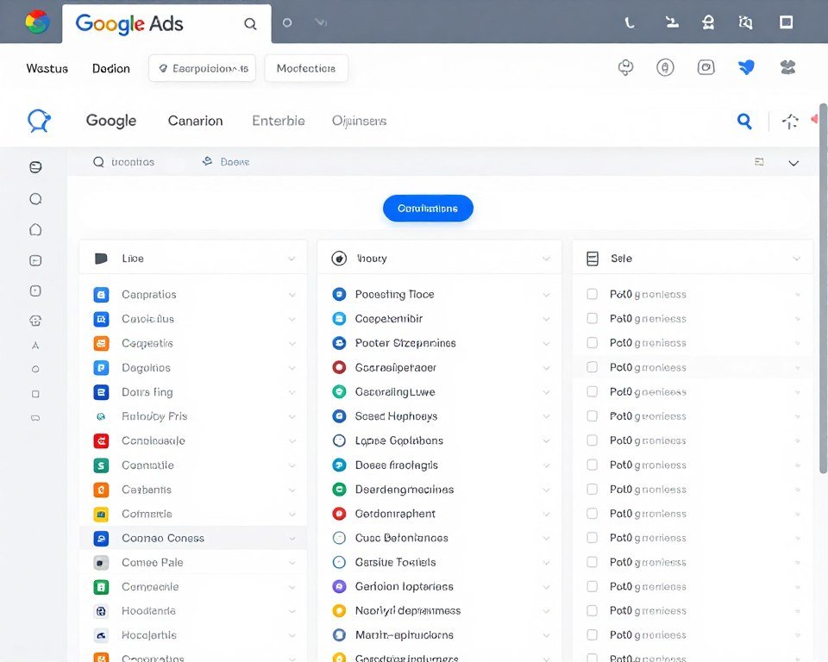Image resolution: width=828 pixels, height=662 pixels.
Task: Click the vertical scrollbar on right edge
Action: pos(823,290)
